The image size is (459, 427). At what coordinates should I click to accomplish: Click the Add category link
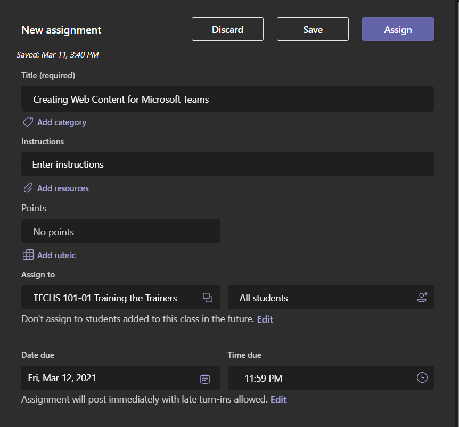coord(62,122)
